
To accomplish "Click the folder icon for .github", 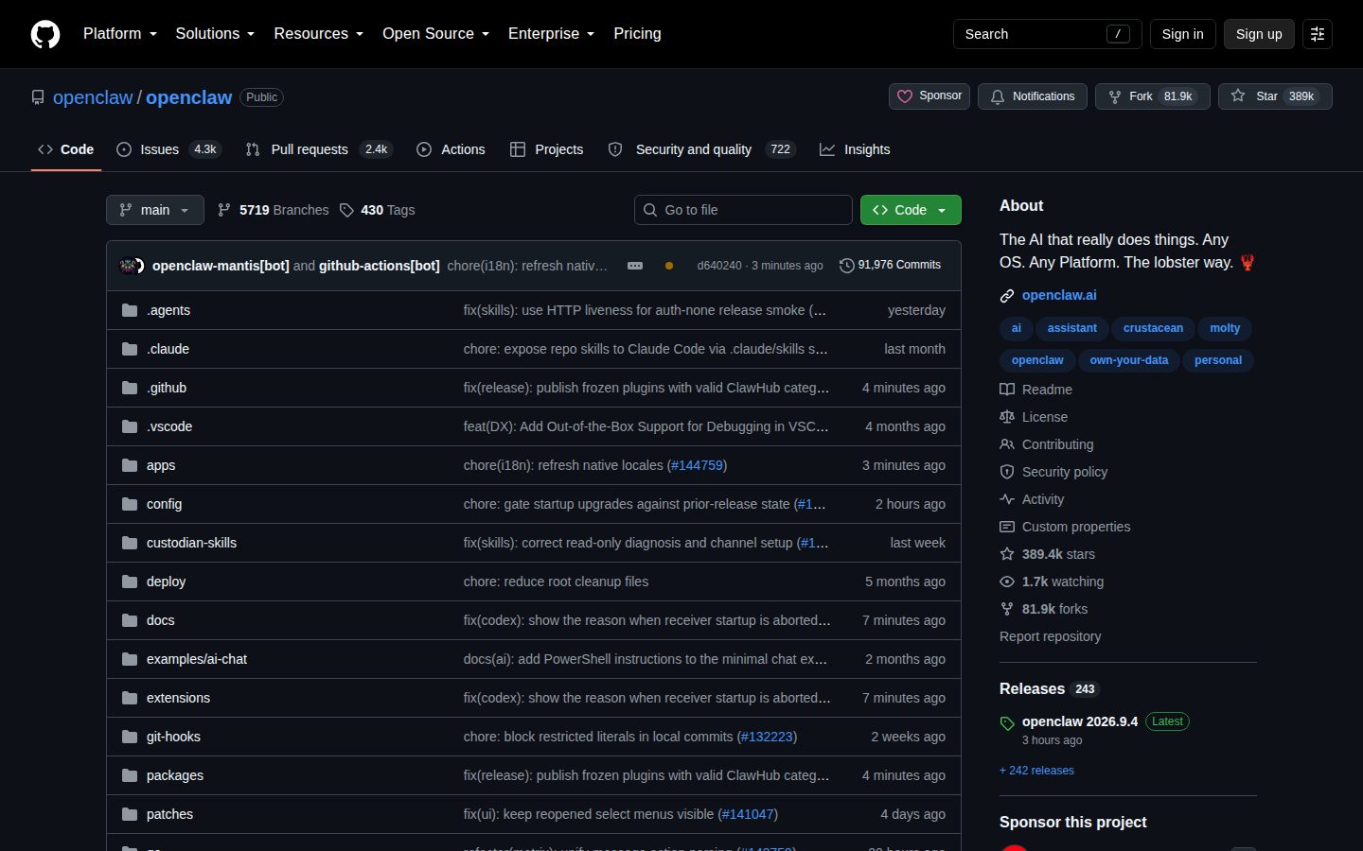I will (x=130, y=388).
